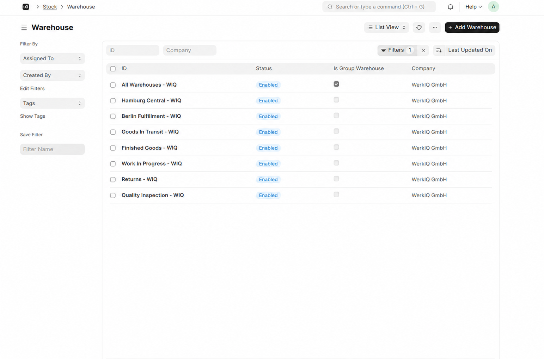Open the user avatar A
This screenshot has width=544, height=359.
[x=493, y=7]
